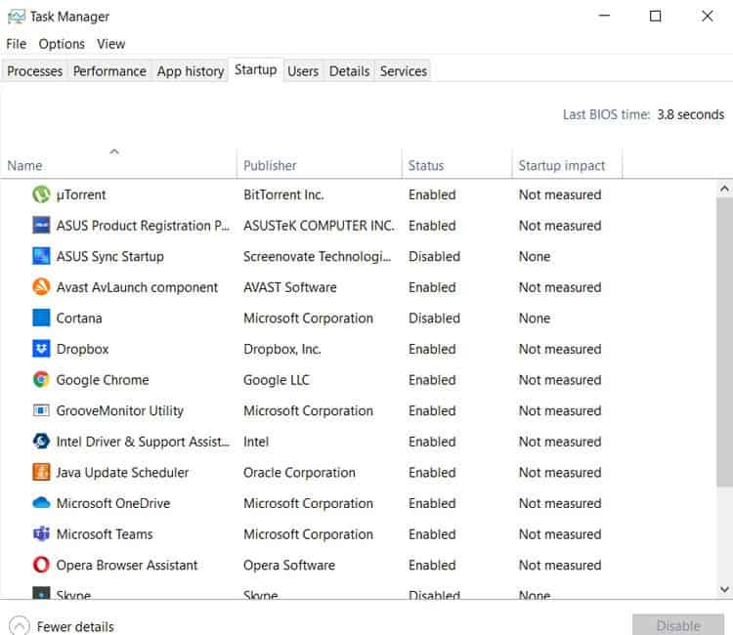The image size is (733, 635).
Task: Switch to the Details tab
Action: click(349, 71)
